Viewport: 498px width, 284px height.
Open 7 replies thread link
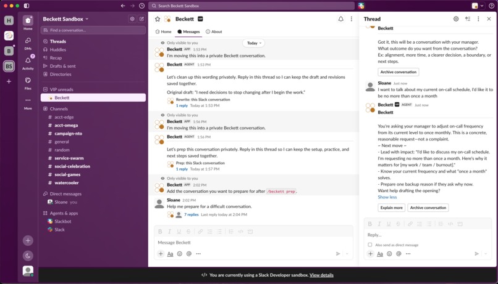[191, 214]
